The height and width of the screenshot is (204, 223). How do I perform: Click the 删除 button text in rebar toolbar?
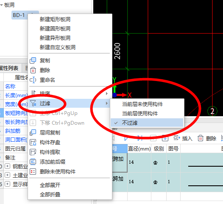click(x=211, y=138)
